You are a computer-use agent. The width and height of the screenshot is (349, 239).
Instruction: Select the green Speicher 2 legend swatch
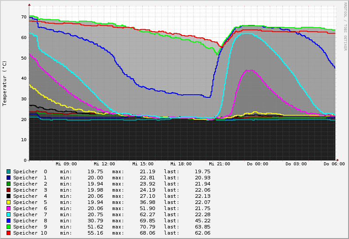8,184
